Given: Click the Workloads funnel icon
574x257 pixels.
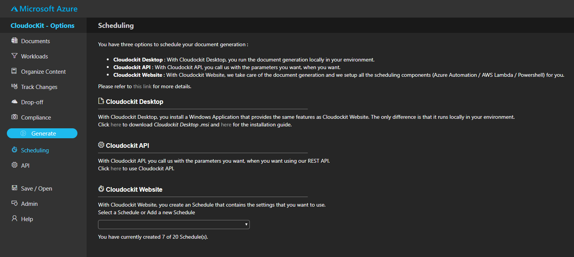Looking at the screenshot, I should point(14,56).
